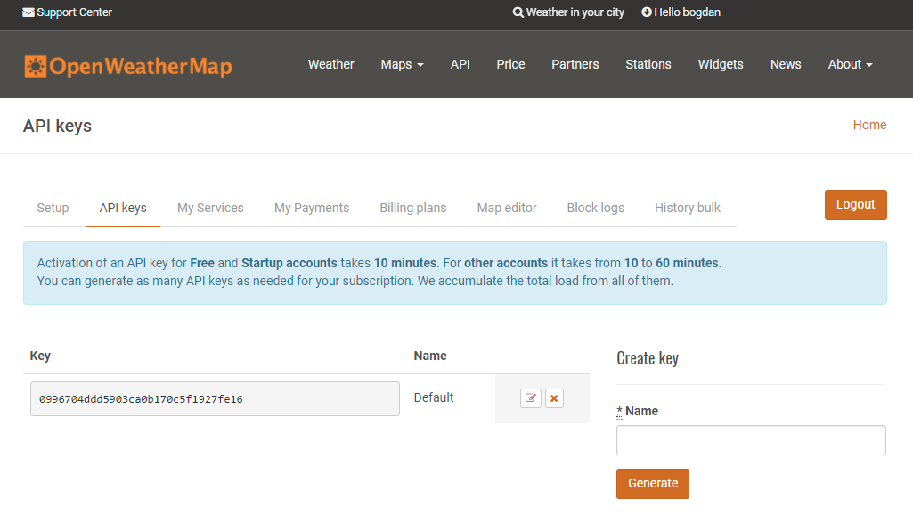Click the envelope icon beside Support Center
The width and height of the screenshot is (913, 516).
pos(28,12)
